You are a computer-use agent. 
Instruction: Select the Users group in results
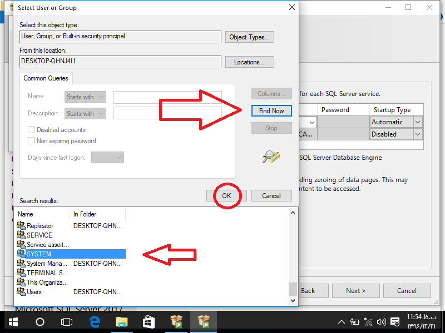click(x=34, y=291)
